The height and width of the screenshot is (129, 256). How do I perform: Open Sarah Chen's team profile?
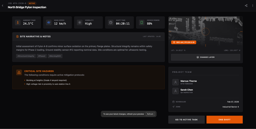coord(186,91)
